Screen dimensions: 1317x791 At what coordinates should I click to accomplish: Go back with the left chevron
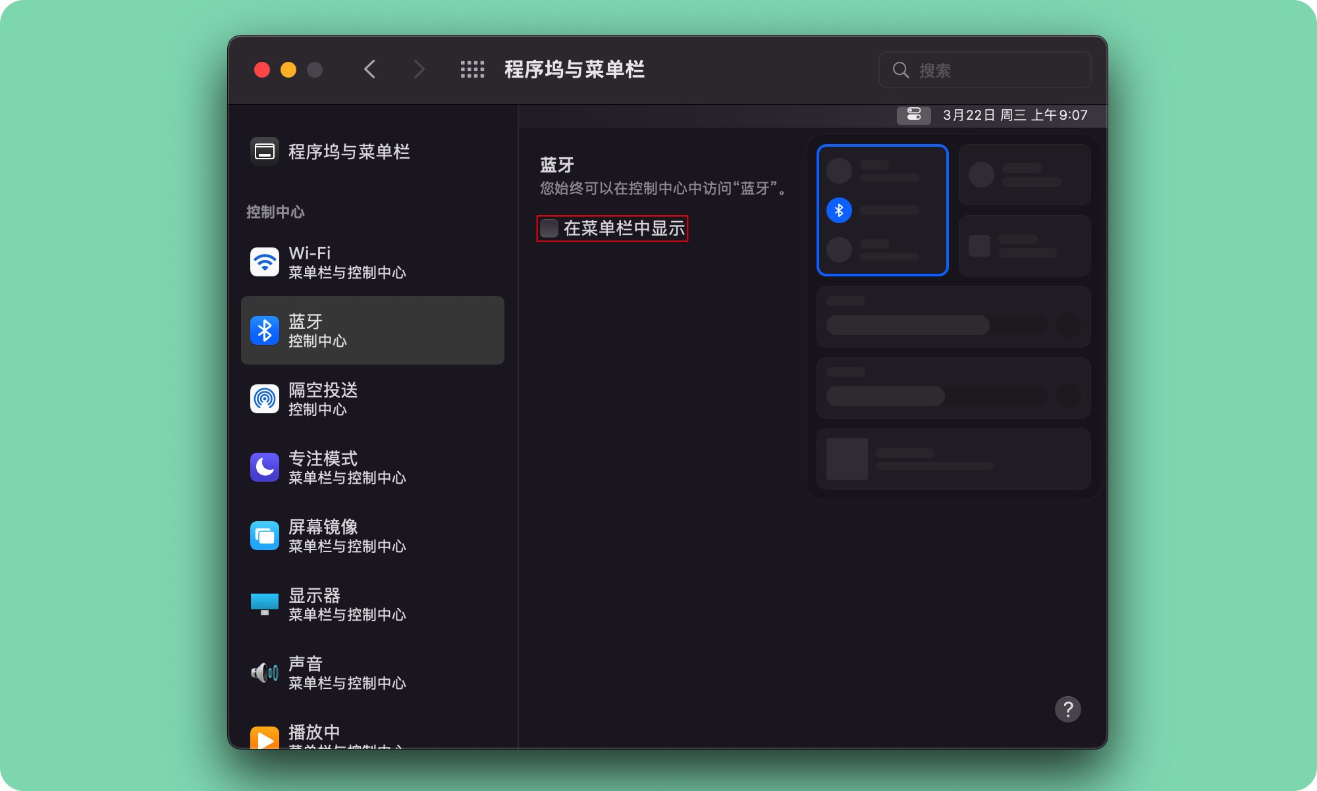[370, 69]
